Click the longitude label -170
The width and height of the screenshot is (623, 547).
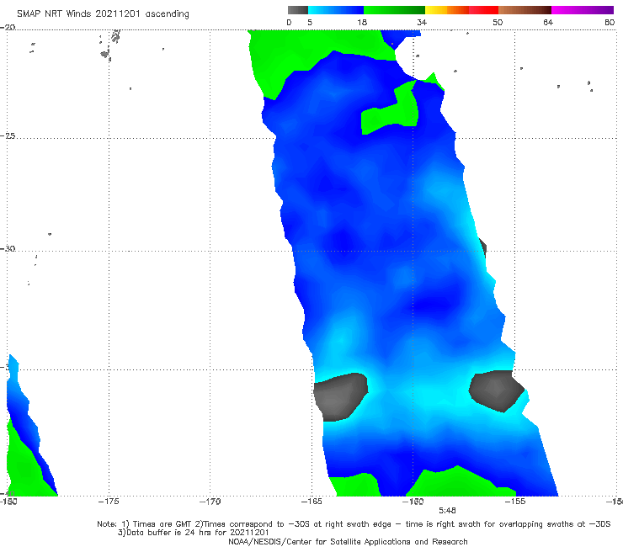[x=210, y=502]
